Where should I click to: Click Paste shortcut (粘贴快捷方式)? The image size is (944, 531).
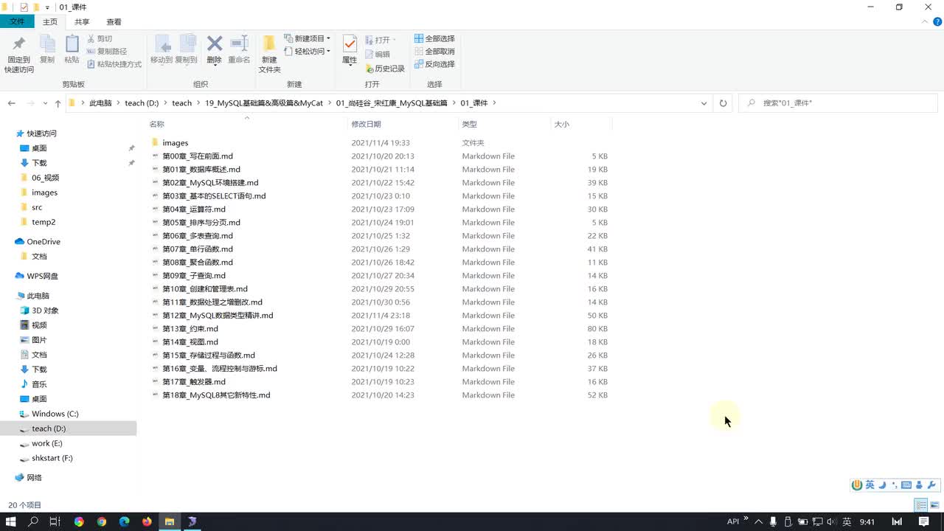coord(114,64)
